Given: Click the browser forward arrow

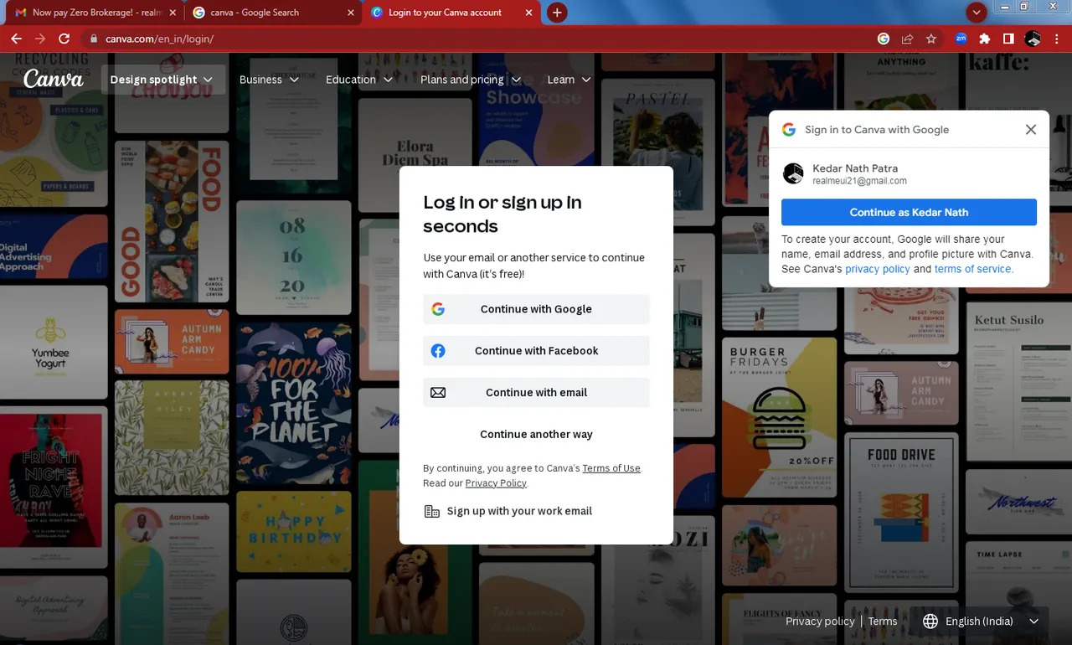Looking at the screenshot, I should tap(40, 39).
